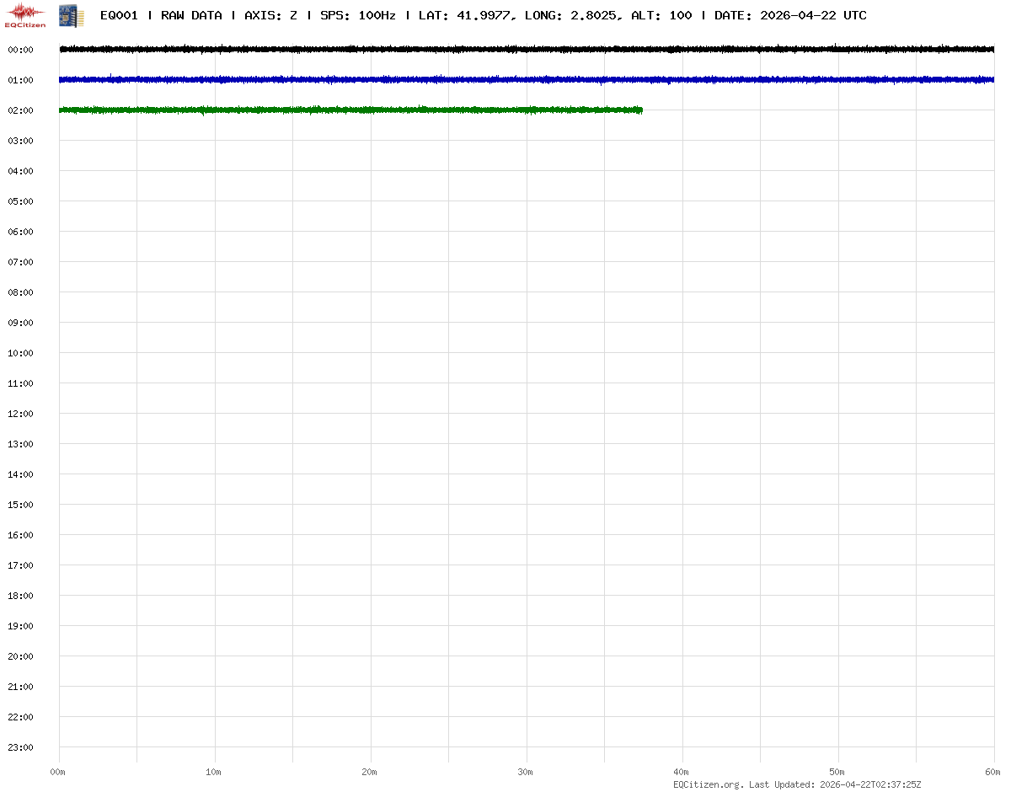
Task: Click the 02:00 hour row label
Action: pos(20,110)
